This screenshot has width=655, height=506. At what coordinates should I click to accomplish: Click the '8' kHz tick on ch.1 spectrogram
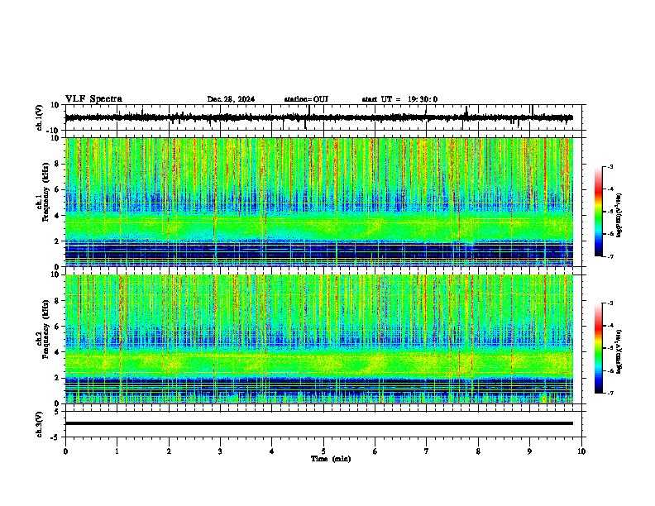click(57, 164)
